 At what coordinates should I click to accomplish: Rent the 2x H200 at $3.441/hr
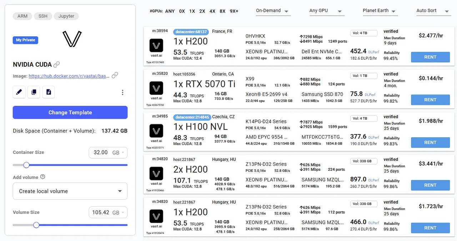click(x=430, y=185)
